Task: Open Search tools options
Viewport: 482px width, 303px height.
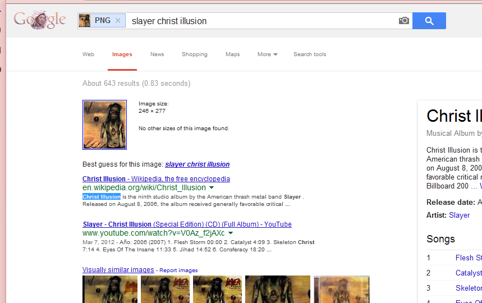Action: [x=310, y=54]
